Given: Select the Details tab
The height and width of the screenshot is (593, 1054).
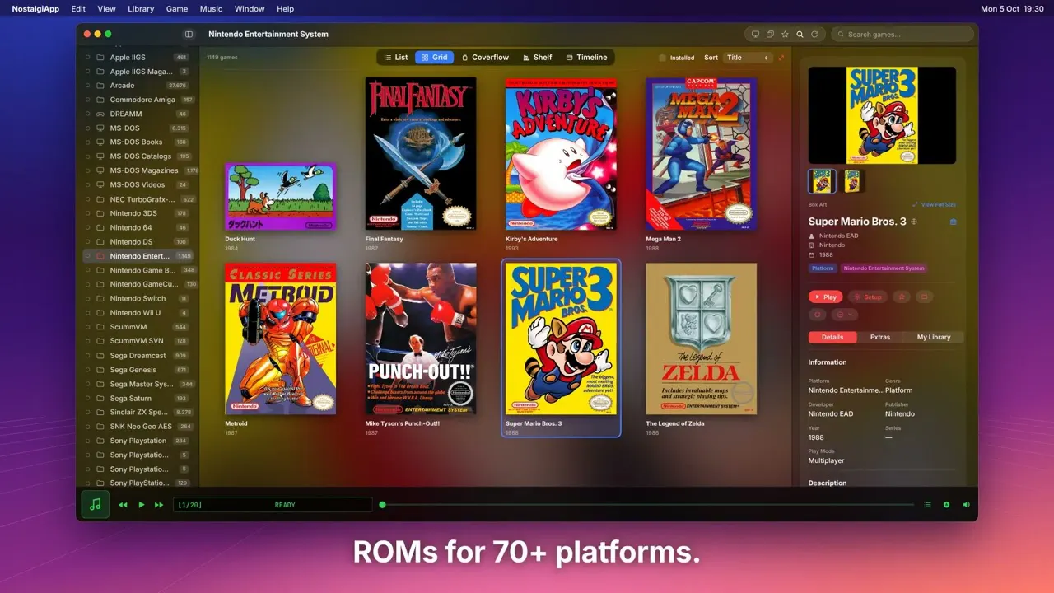Looking at the screenshot, I should point(832,337).
